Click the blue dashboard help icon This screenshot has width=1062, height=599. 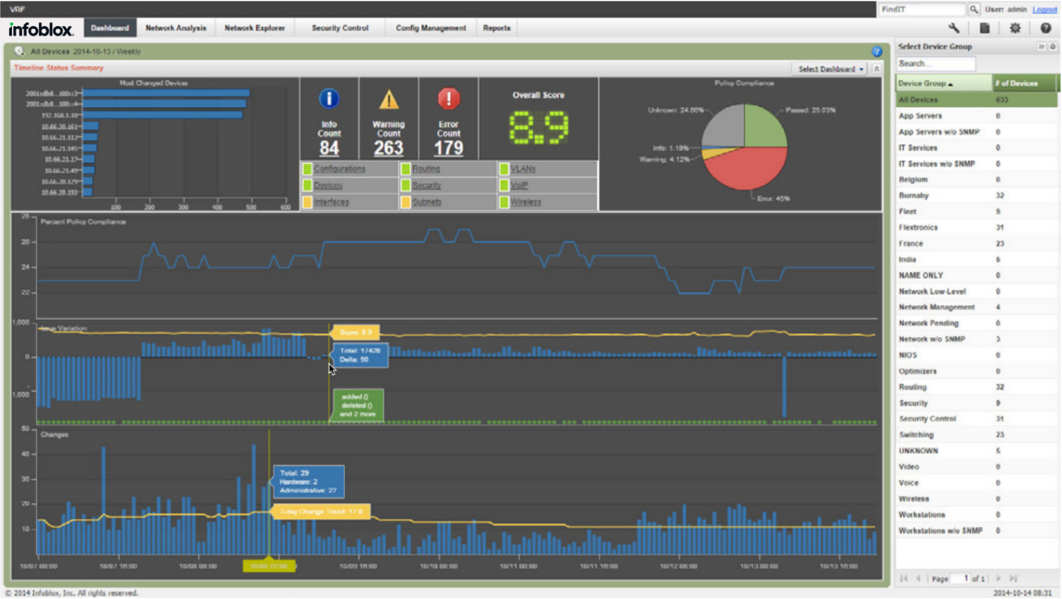click(x=877, y=52)
